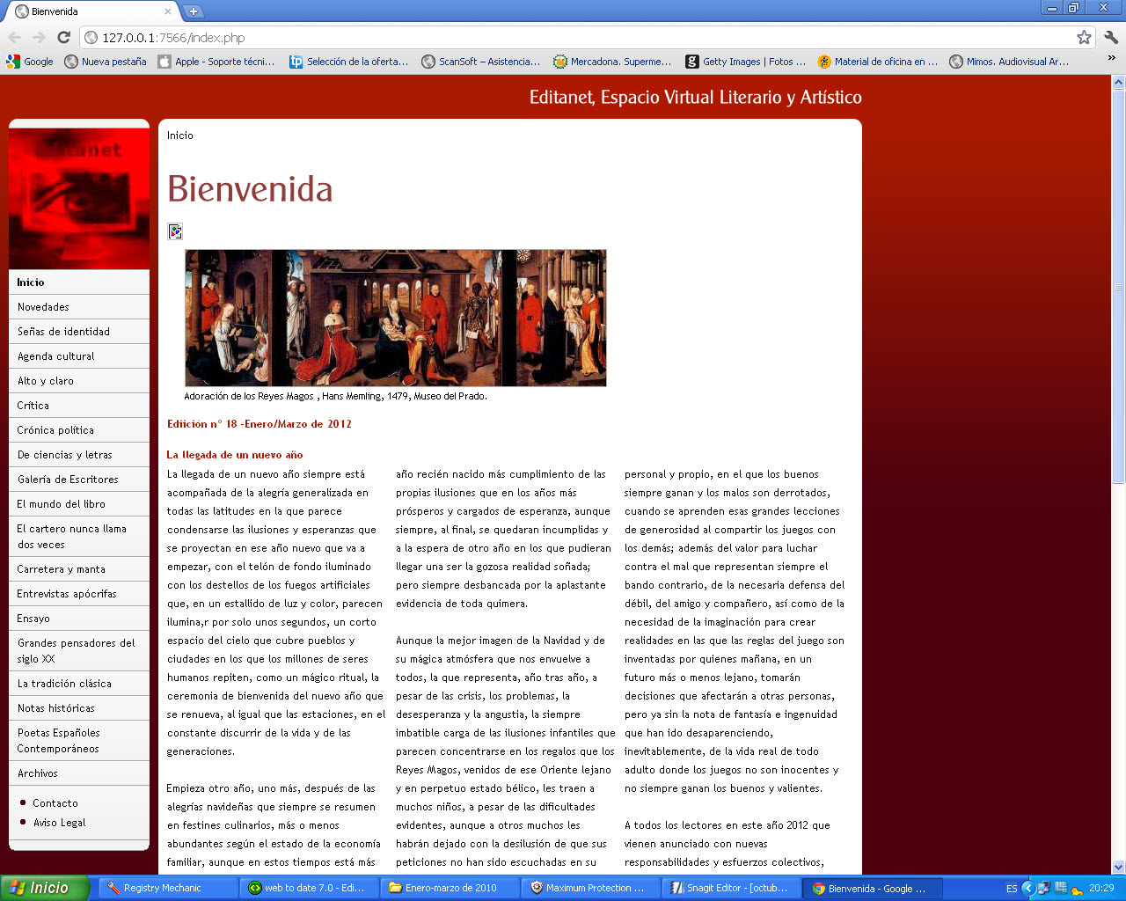Open a new tab with plus button
Image resolution: width=1126 pixels, height=901 pixels.
coord(193,11)
